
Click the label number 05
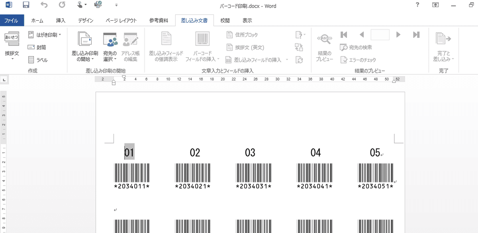[375, 153]
